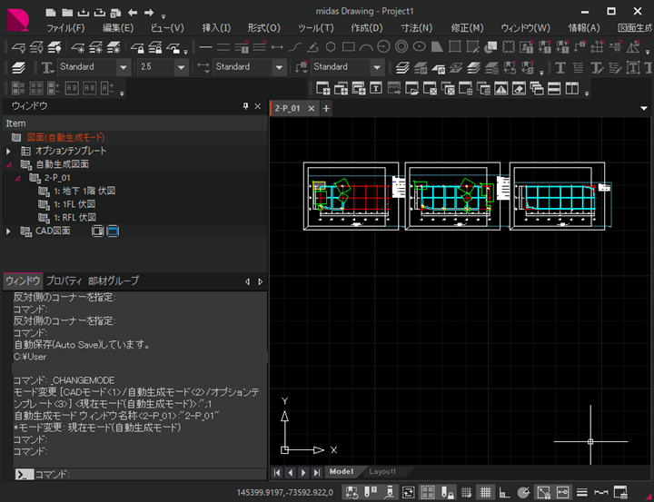Viewport: 654px width, 502px height.
Task: Click the layer lock icon
Action: 137,47
